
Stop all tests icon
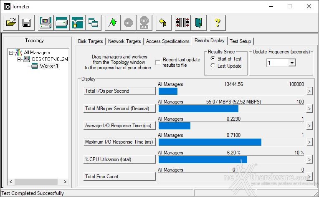[x=144, y=23]
